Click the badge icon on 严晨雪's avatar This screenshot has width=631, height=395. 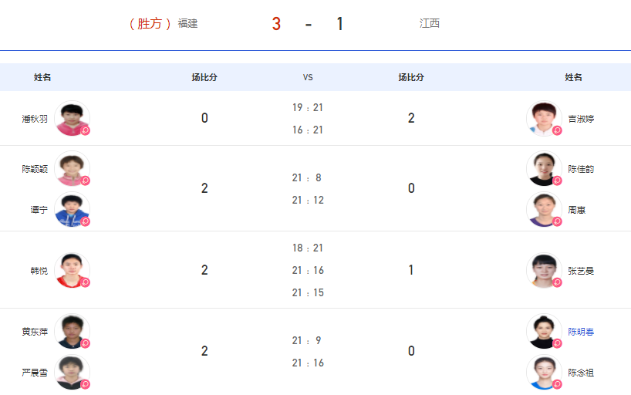point(86,384)
